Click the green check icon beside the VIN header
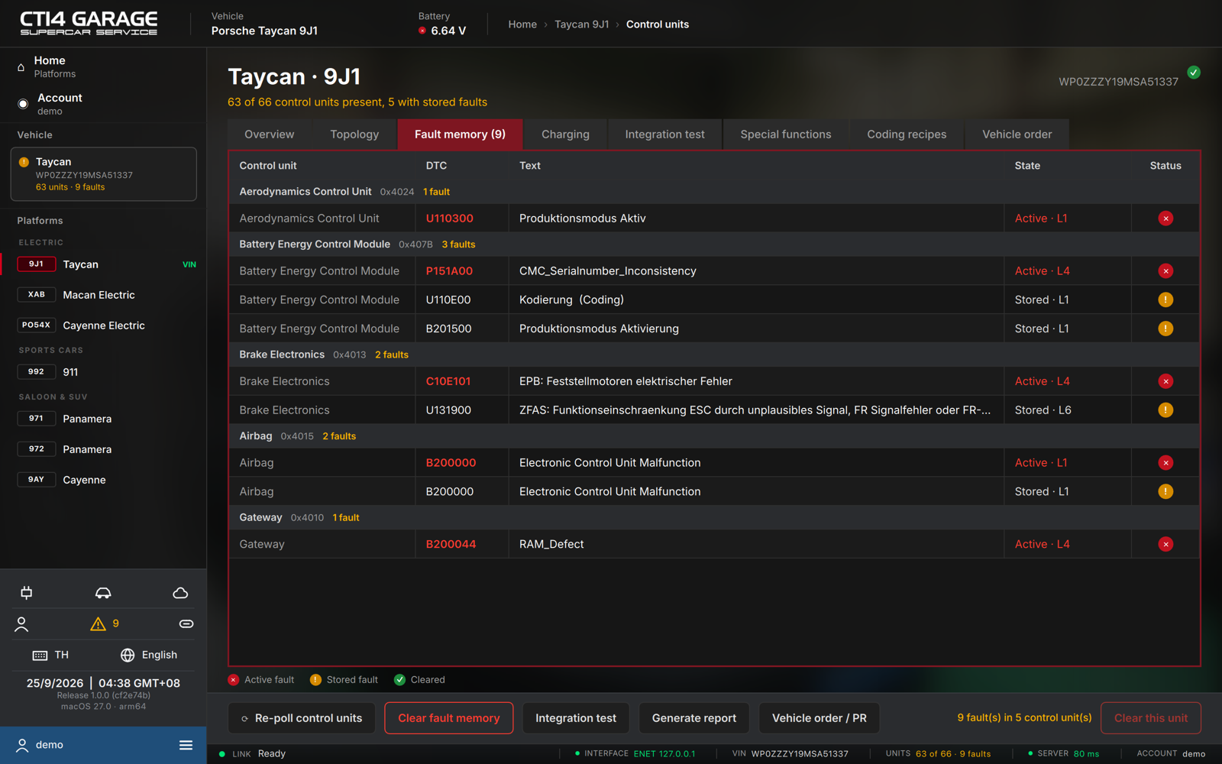 coord(1194,73)
